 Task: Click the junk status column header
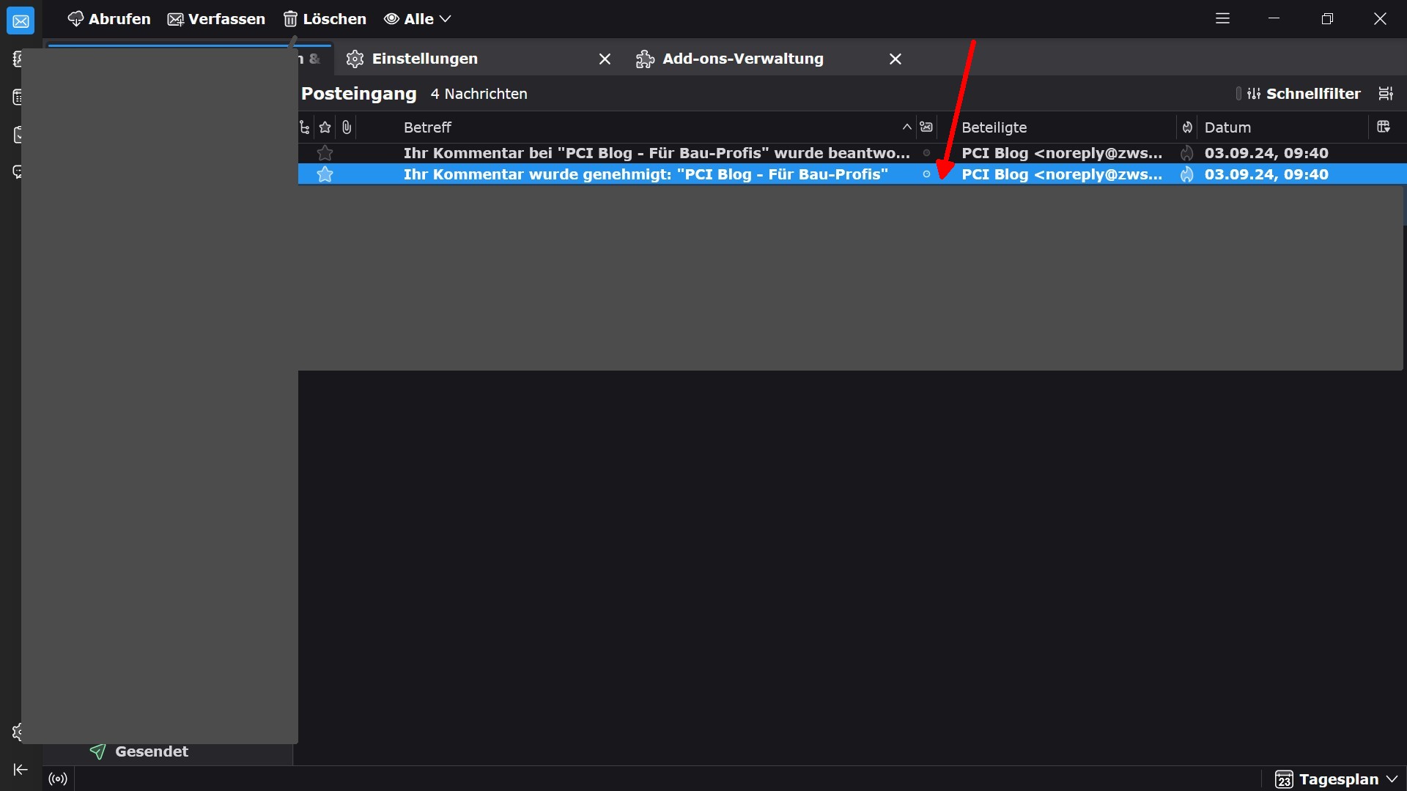click(1187, 127)
